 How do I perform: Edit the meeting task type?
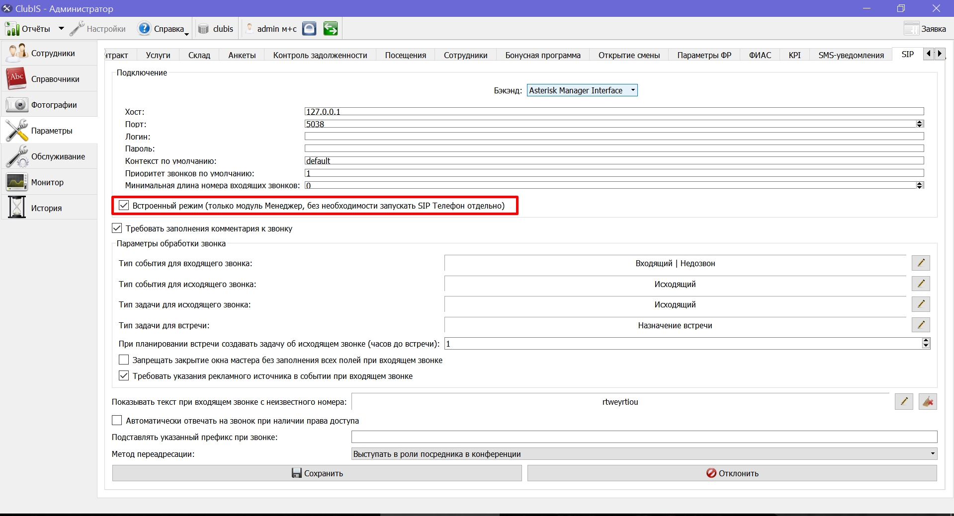tap(921, 325)
